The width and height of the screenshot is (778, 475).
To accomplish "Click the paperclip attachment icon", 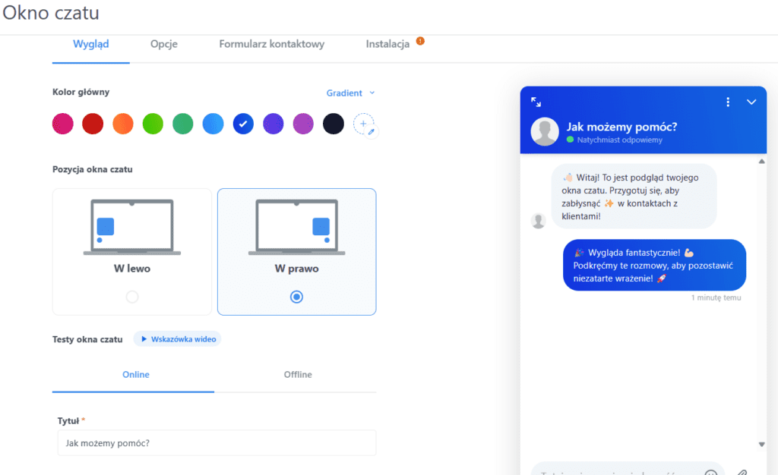I will (742, 472).
